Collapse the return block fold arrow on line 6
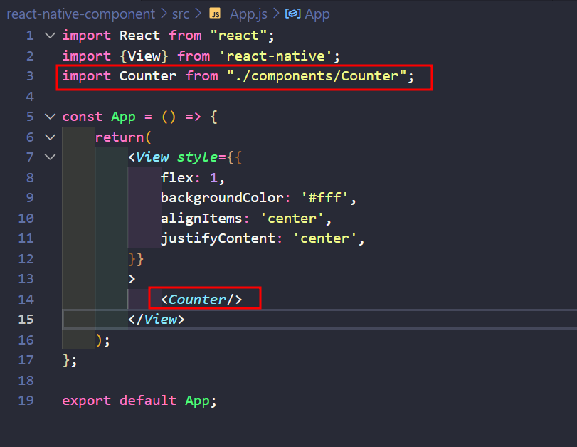Image resolution: width=577 pixels, height=447 pixels. (50, 137)
